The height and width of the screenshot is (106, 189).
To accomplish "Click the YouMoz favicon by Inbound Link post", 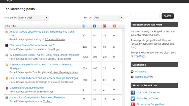I will pos(7,98).
